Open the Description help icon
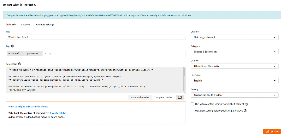 tap(20, 64)
